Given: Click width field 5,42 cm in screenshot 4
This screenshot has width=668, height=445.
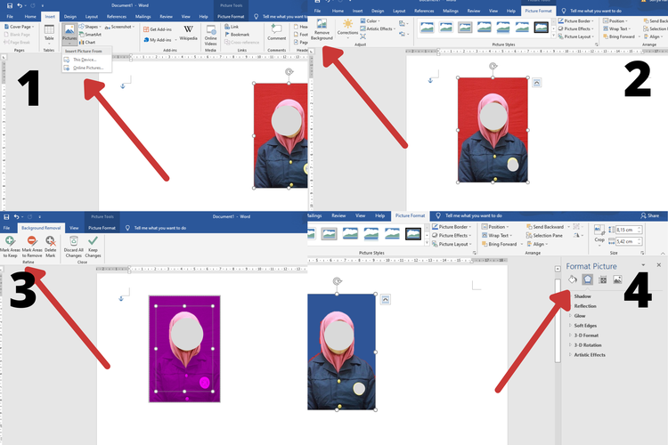Looking at the screenshot, I should pyautogui.click(x=629, y=241).
